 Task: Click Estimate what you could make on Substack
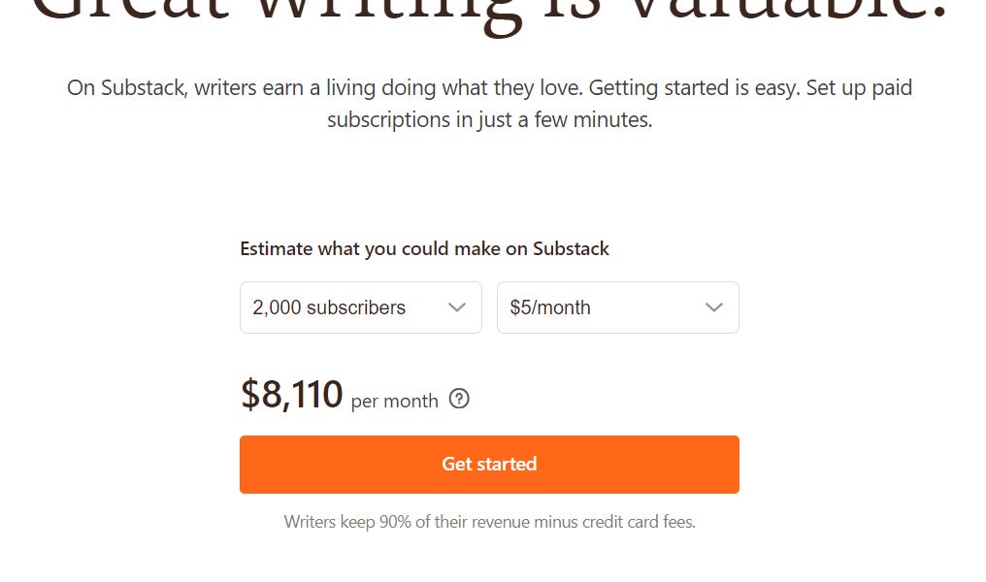pos(424,248)
